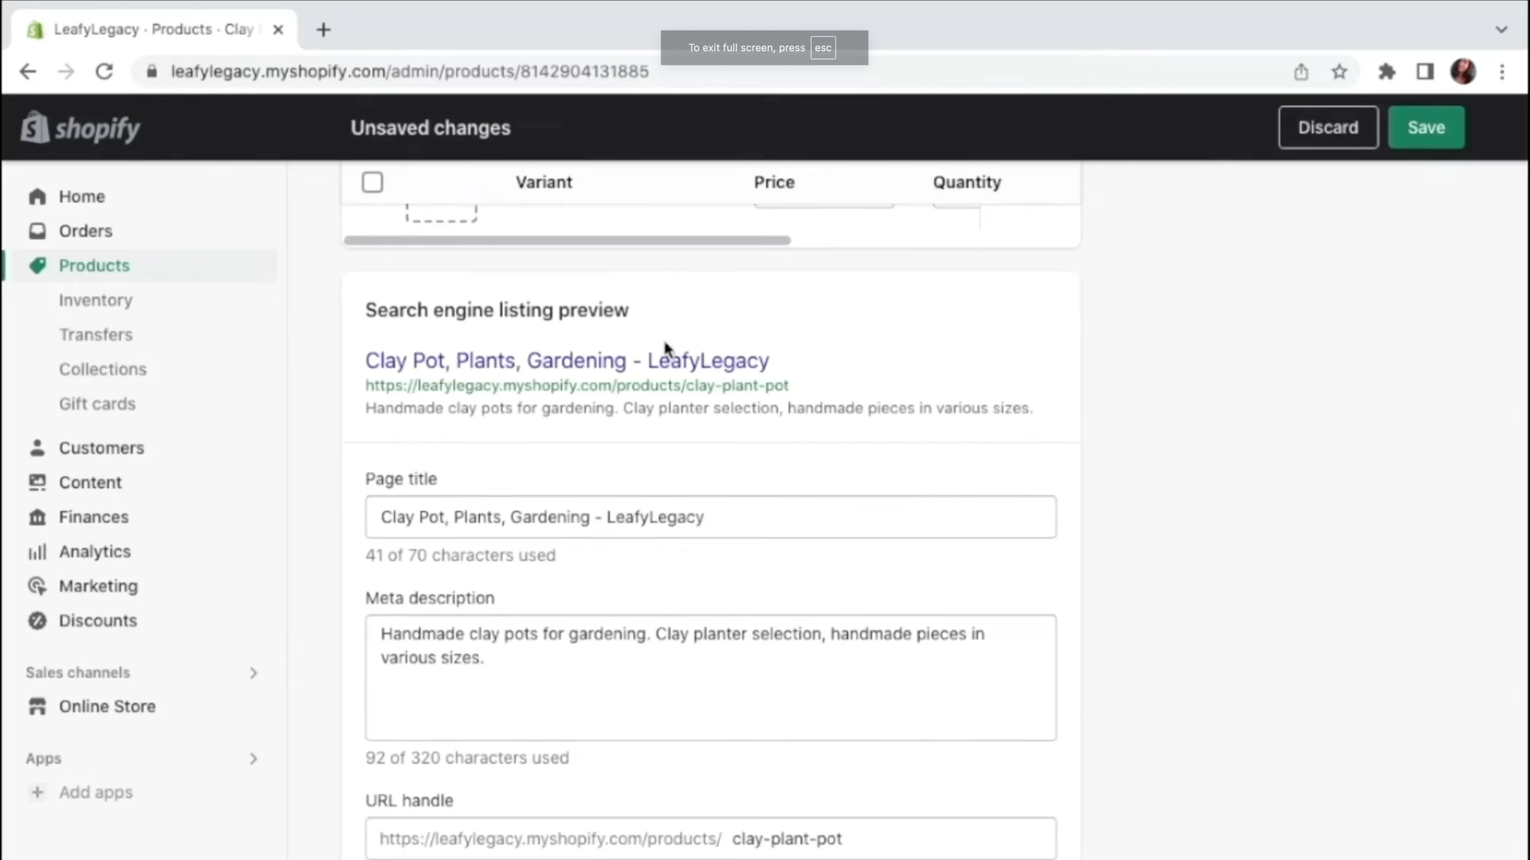Tick the select-all variants checkbox

pyautogui.click(x=372, y=182)
